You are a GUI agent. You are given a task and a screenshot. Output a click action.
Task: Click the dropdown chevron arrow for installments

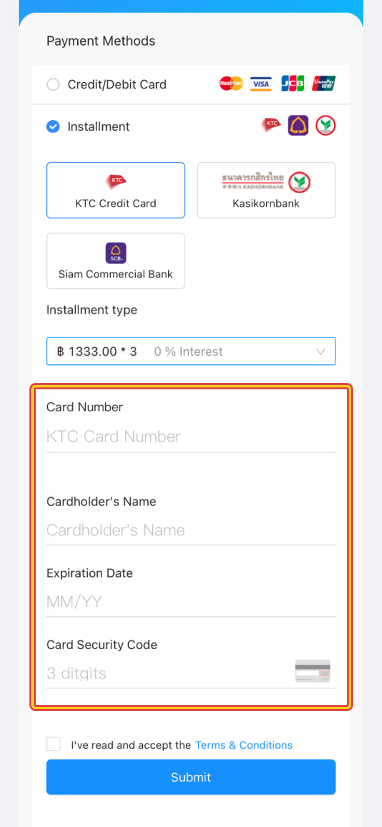tap(320, 352)
